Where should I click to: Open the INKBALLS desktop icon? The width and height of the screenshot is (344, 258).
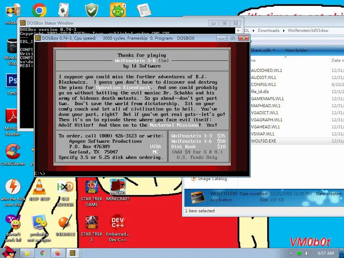[x=65, y=222]
